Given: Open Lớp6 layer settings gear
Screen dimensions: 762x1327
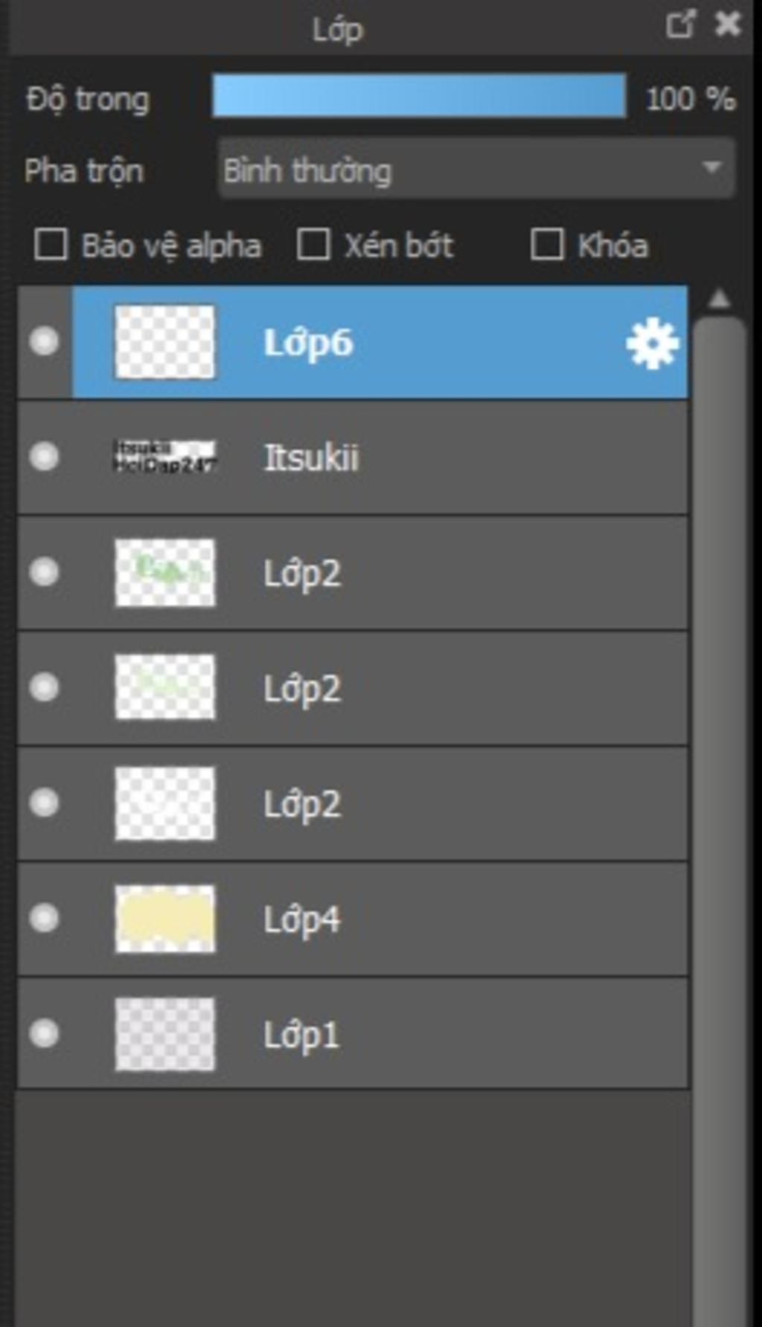Looking at the screenshot, I should tap(652, 343).
